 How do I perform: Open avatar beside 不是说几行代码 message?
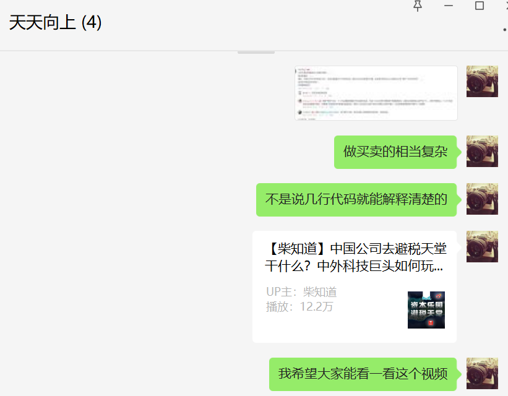(482, 199)
